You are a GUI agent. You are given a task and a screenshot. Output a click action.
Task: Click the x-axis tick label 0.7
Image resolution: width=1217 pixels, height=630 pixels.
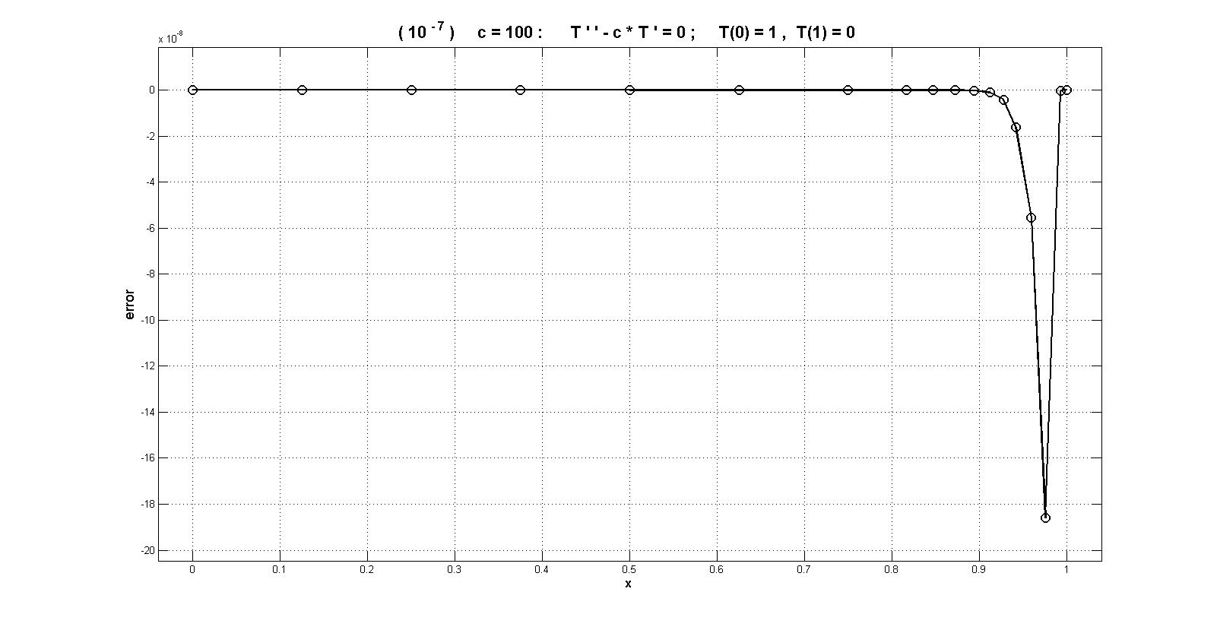click(x=804, y=568)
